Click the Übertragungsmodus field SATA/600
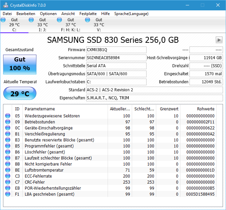Image resolution: width=226 pixels, height=210 pixels. coord(116,74)
